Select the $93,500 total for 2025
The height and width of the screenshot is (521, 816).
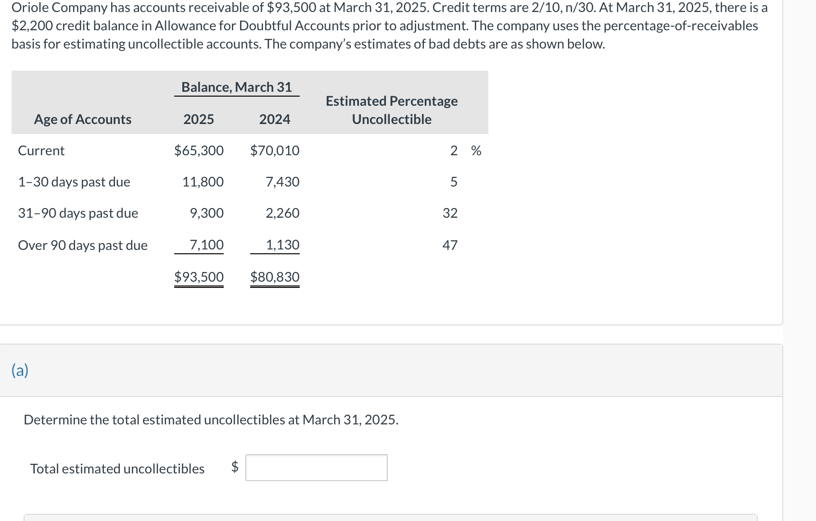199,277
